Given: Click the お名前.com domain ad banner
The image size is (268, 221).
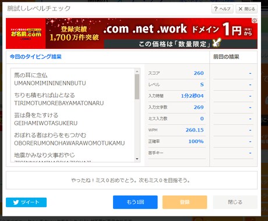Looking at the screenshot, I should 132,33.
